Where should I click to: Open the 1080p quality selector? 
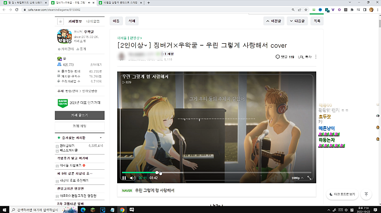297,178
